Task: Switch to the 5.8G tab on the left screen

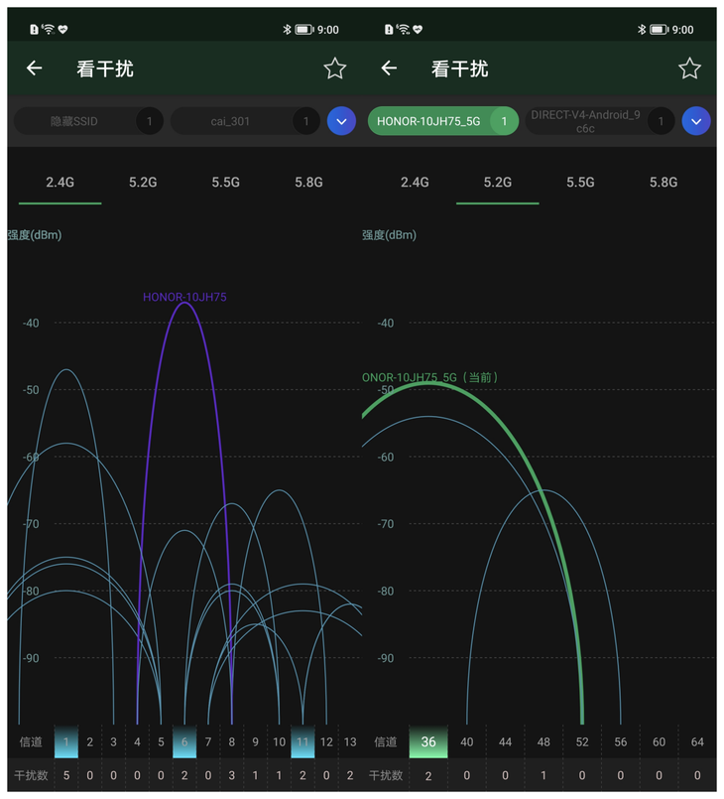Action: coord(308,183)
